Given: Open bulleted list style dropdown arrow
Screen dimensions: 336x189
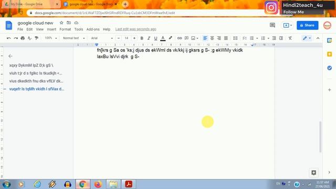Looking at the screenshot, I should tap(257, 38).
